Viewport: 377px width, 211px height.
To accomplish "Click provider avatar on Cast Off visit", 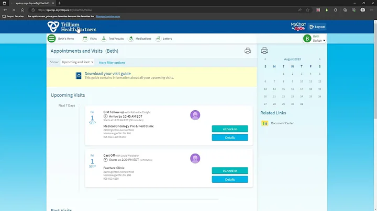I will pos(195,158).
